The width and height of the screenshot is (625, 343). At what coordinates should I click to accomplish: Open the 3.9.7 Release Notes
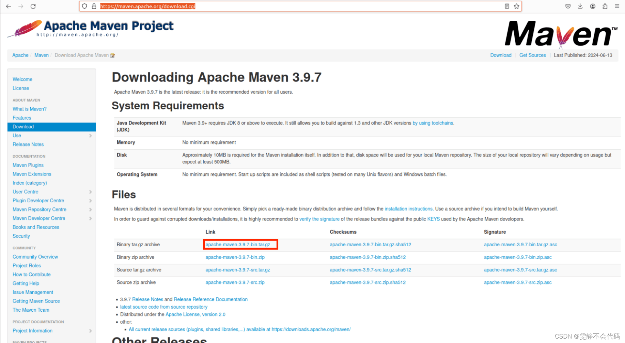coord(147,299)
